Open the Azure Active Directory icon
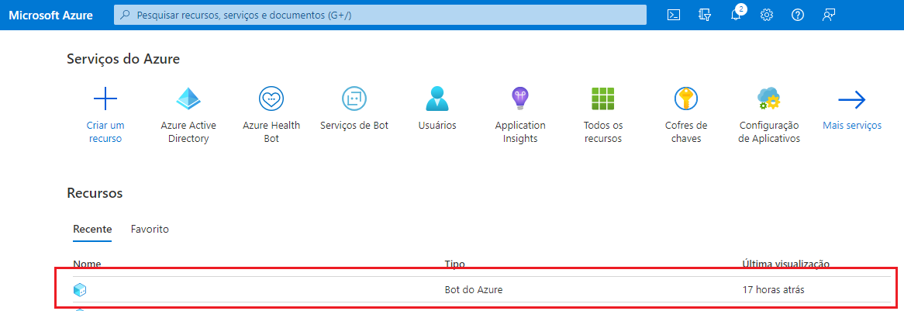The width and height of the screenshot is (904, 311). (188, 99)
